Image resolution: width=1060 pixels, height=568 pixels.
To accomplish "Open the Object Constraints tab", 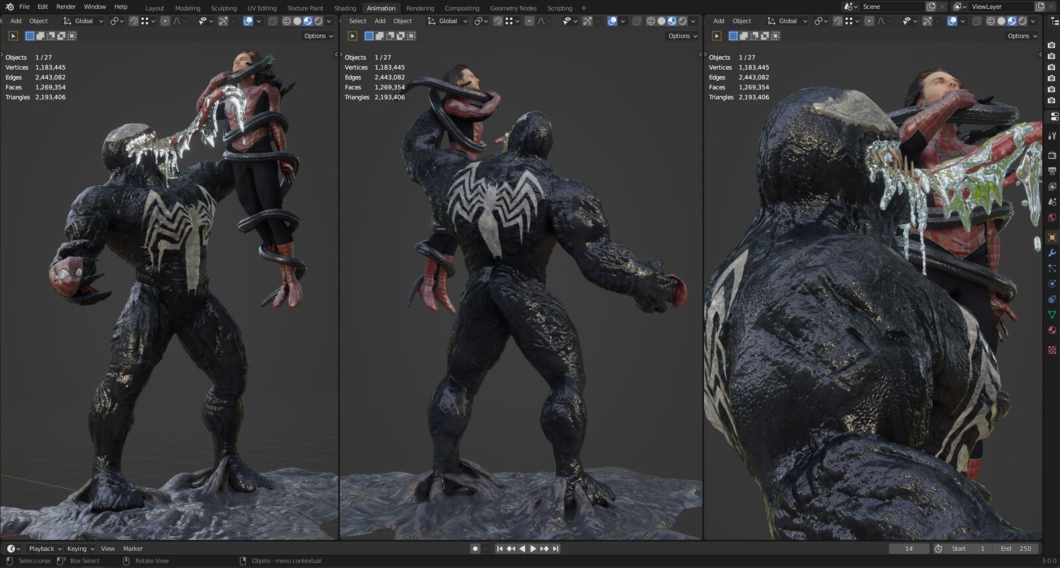I will [x=1052, y=299].
